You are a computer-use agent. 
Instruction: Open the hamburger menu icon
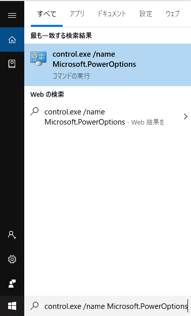[x=12, y=15]
